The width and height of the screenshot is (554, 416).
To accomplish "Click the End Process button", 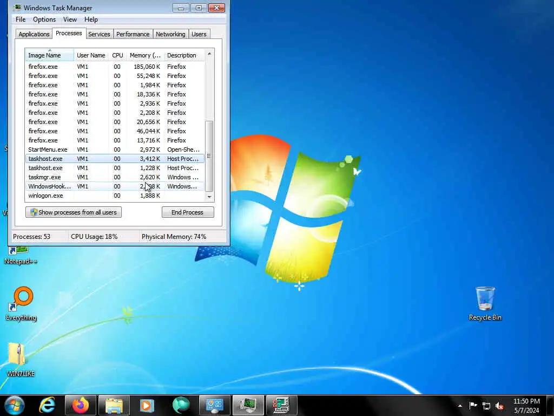I will click(x=188, y=212).
